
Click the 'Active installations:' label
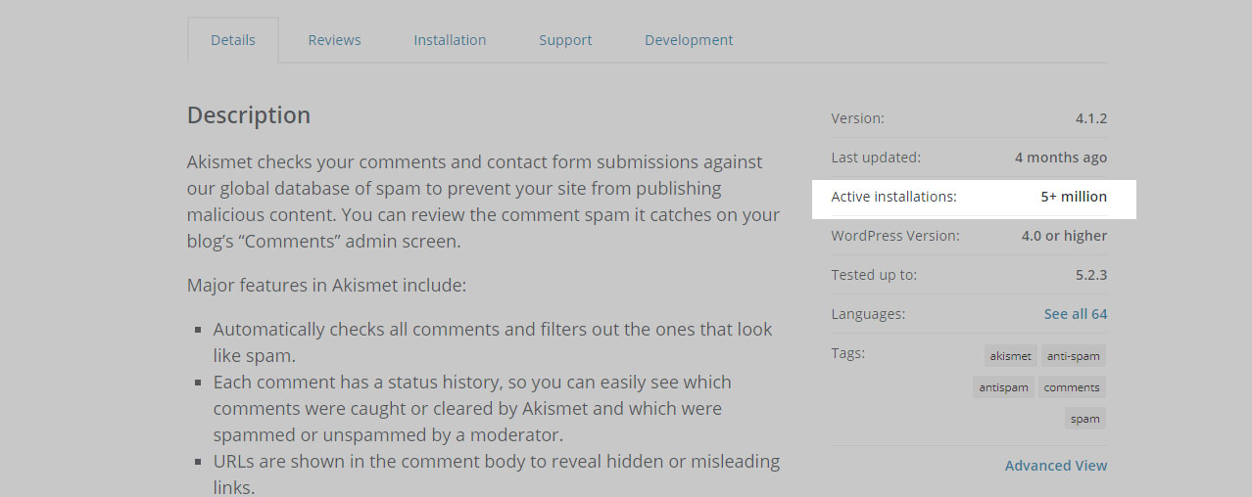(893, 197)
